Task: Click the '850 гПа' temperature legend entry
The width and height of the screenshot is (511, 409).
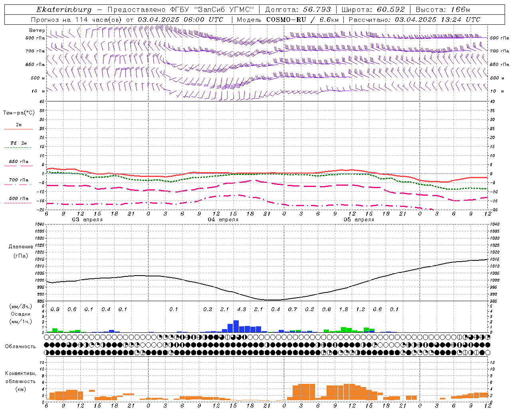Action: pyautogui.click(x=18, y=162)
